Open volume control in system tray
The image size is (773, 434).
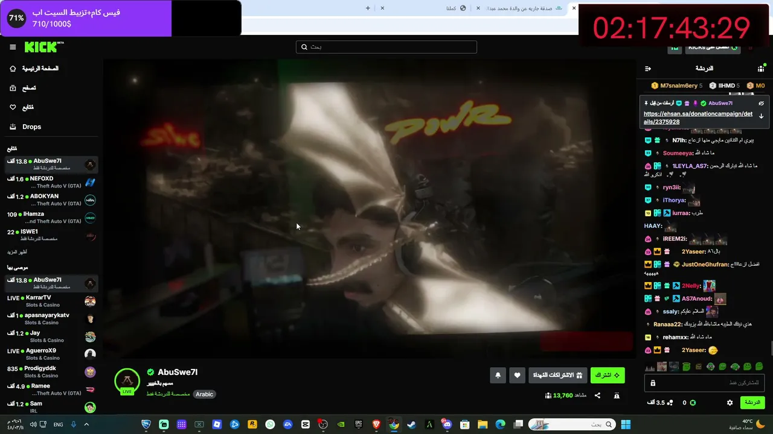pyautogui.click(x=32, y=424)
